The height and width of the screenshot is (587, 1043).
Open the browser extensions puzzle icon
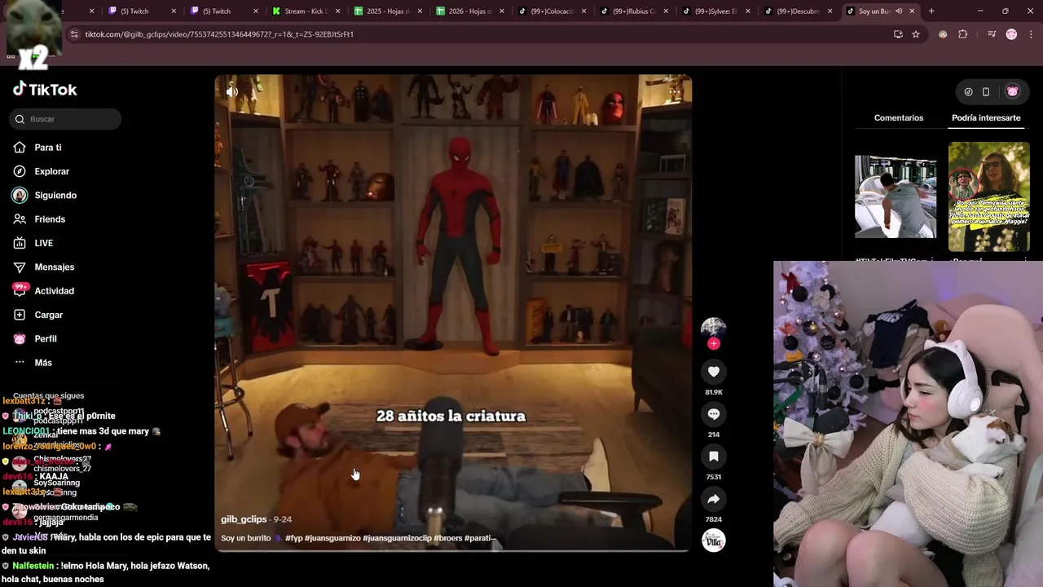[x=963, y=34]
